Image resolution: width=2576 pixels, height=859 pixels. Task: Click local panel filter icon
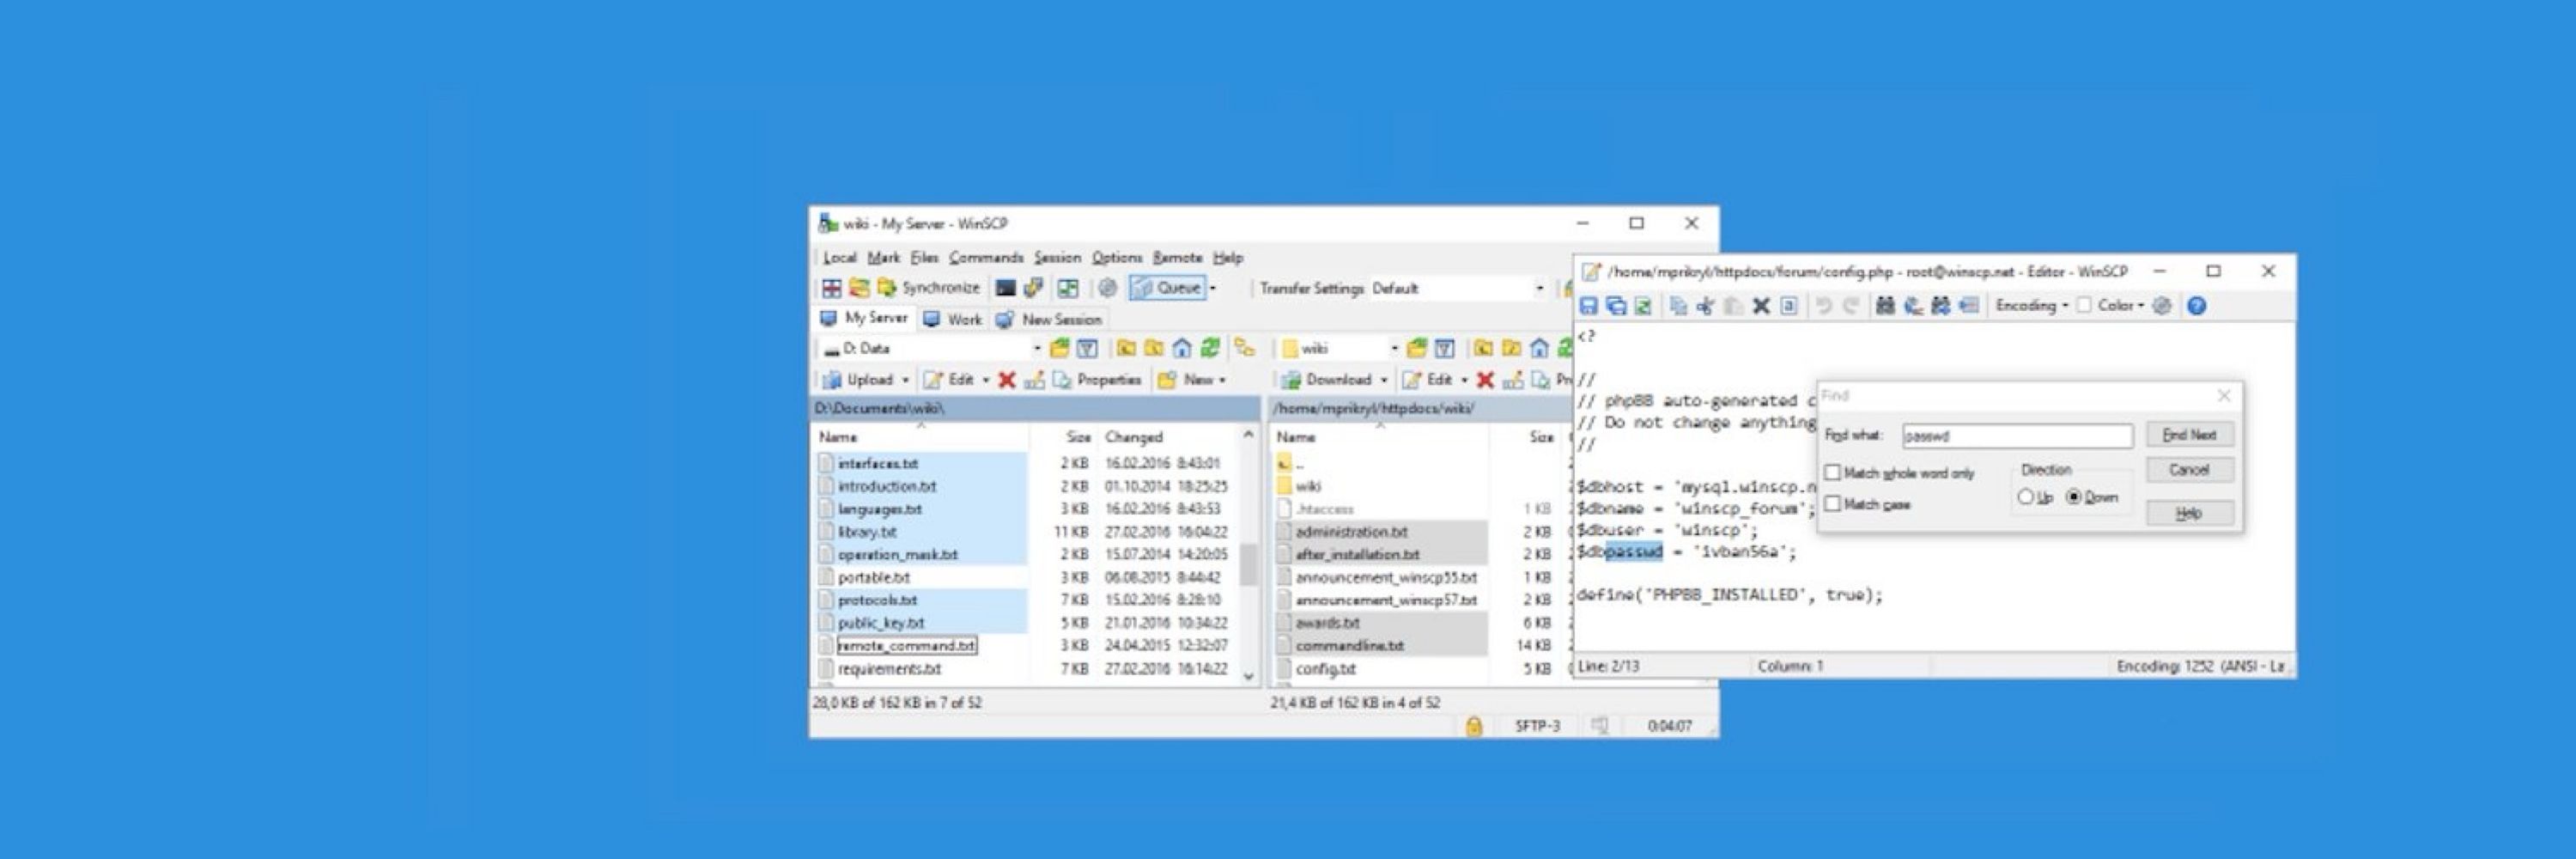point(1087,348)
